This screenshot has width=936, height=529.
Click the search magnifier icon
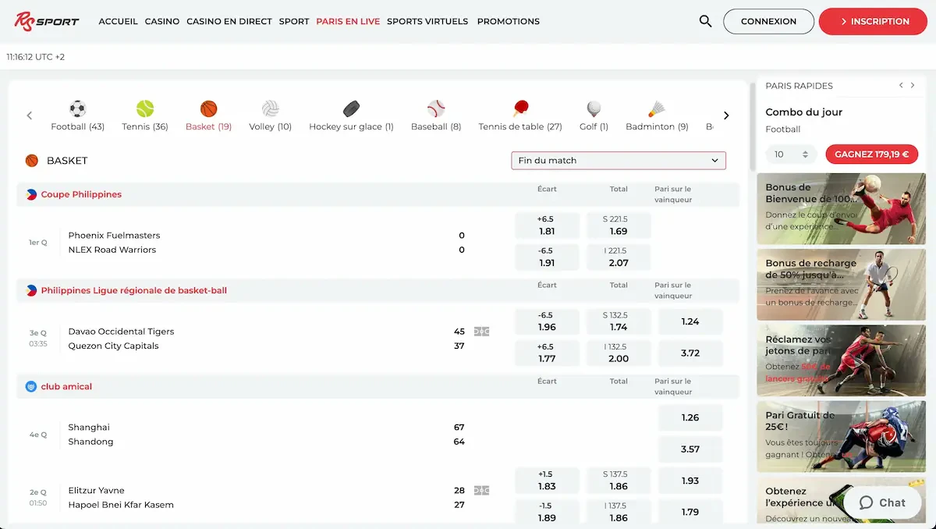tap(705, 22)
